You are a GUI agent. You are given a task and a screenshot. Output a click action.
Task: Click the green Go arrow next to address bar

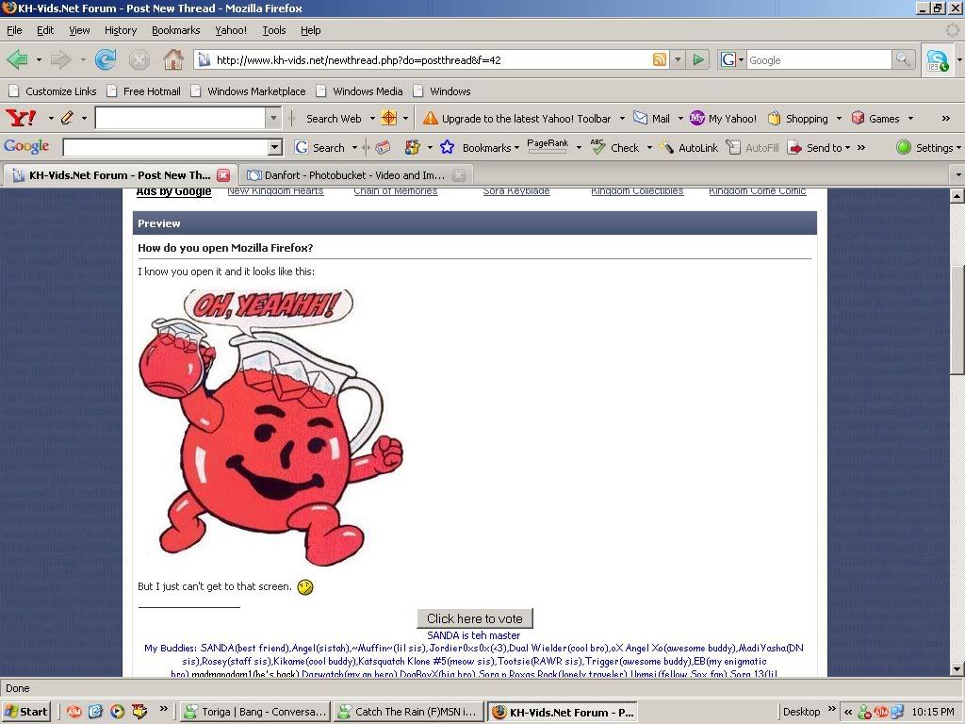pos(698,59)
